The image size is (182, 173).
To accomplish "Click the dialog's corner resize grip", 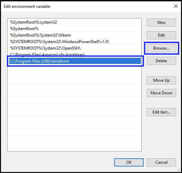I will click(x=179, y=170).
